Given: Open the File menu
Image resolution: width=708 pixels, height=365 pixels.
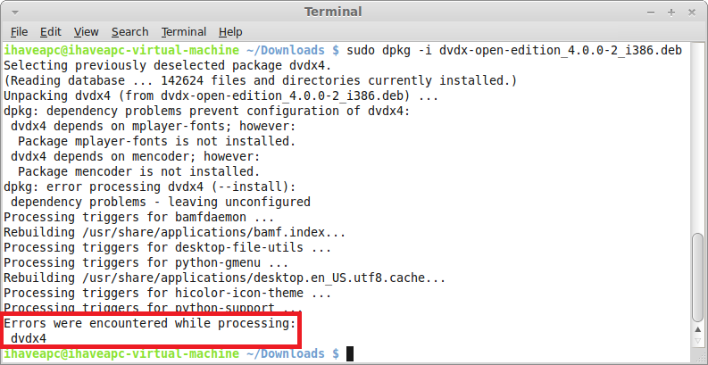Looking at the screenshot, I should coord(19,32).
